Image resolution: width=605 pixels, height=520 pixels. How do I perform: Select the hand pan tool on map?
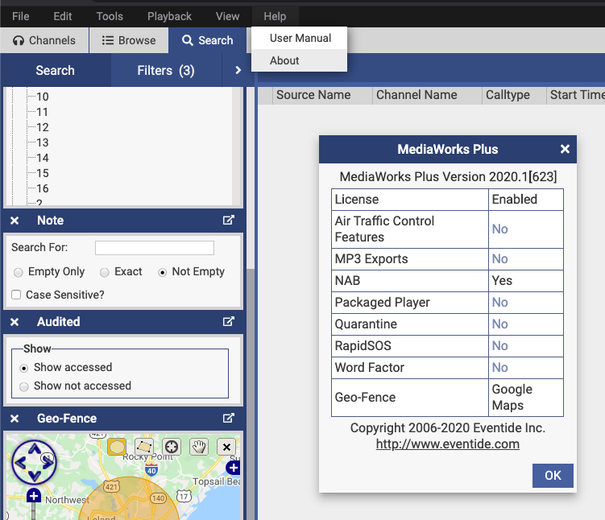click(x=198, y=447)
